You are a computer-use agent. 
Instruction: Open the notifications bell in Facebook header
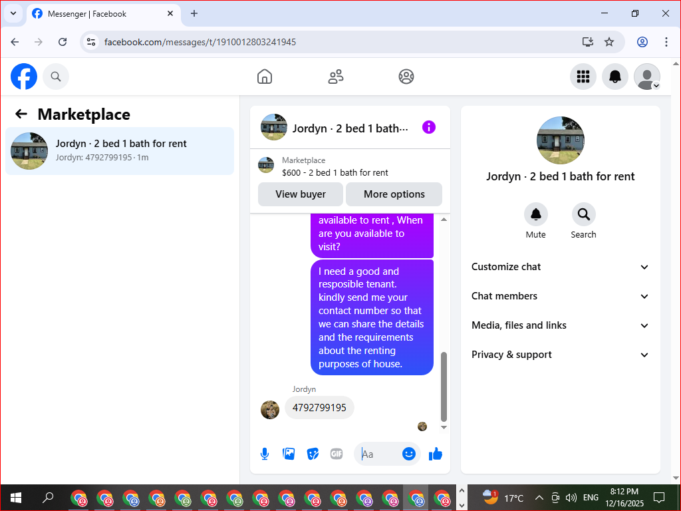(615, 77)
